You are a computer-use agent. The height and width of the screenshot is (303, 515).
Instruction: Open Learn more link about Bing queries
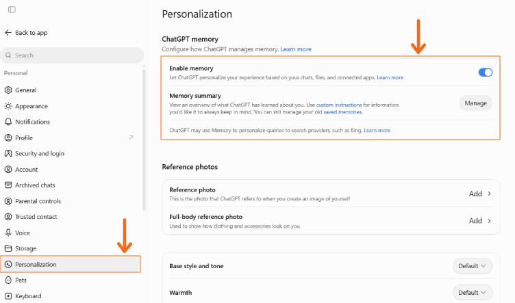click(x=377, y=130)
